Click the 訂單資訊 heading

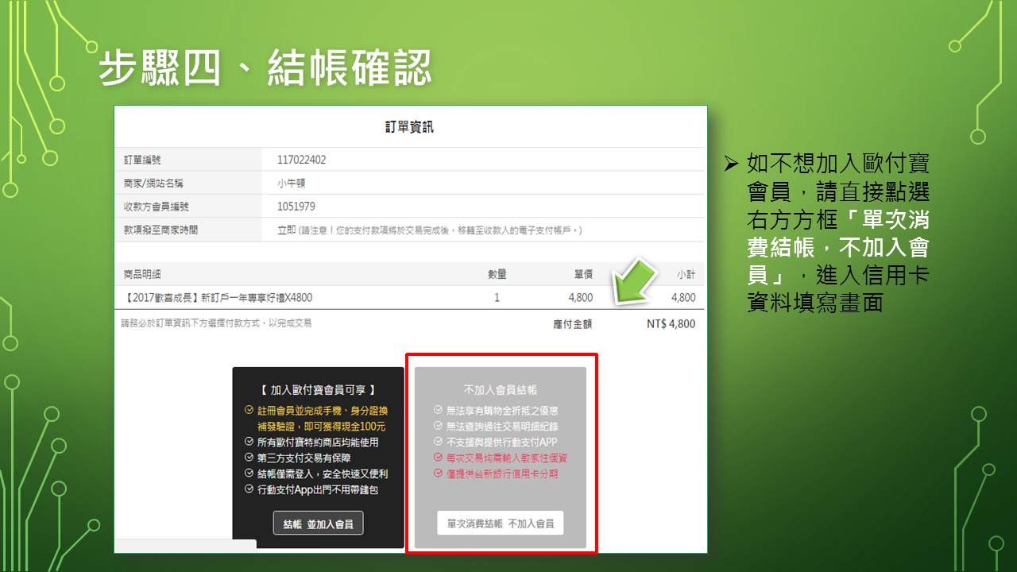coord(410,127)
